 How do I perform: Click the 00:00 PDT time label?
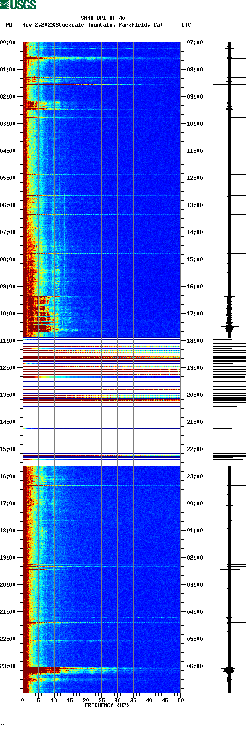(8, 42)
